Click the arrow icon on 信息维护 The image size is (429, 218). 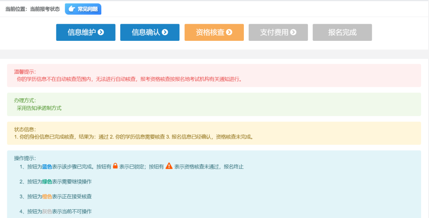click(101, 32)
